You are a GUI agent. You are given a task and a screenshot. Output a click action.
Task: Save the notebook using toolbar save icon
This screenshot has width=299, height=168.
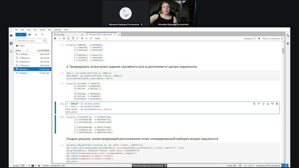pyautogui.click(x=55, y=38)
